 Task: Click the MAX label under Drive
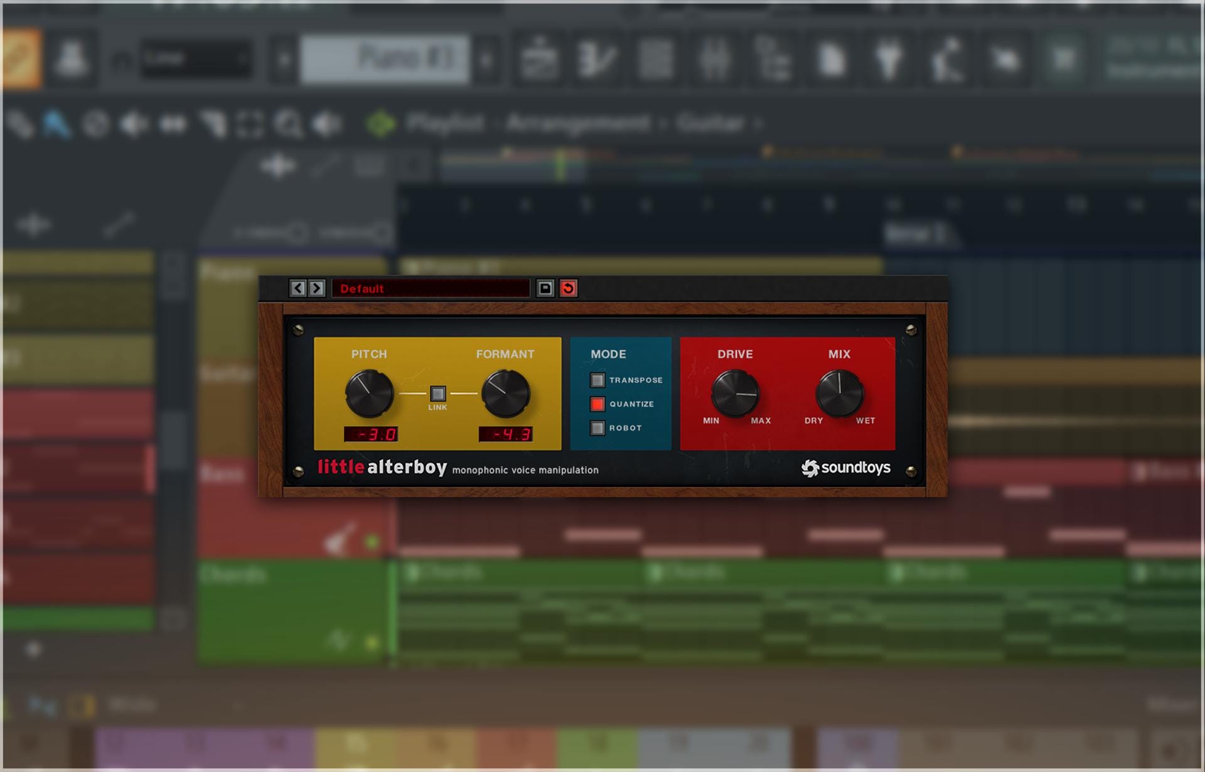click(x=761, y=421)
